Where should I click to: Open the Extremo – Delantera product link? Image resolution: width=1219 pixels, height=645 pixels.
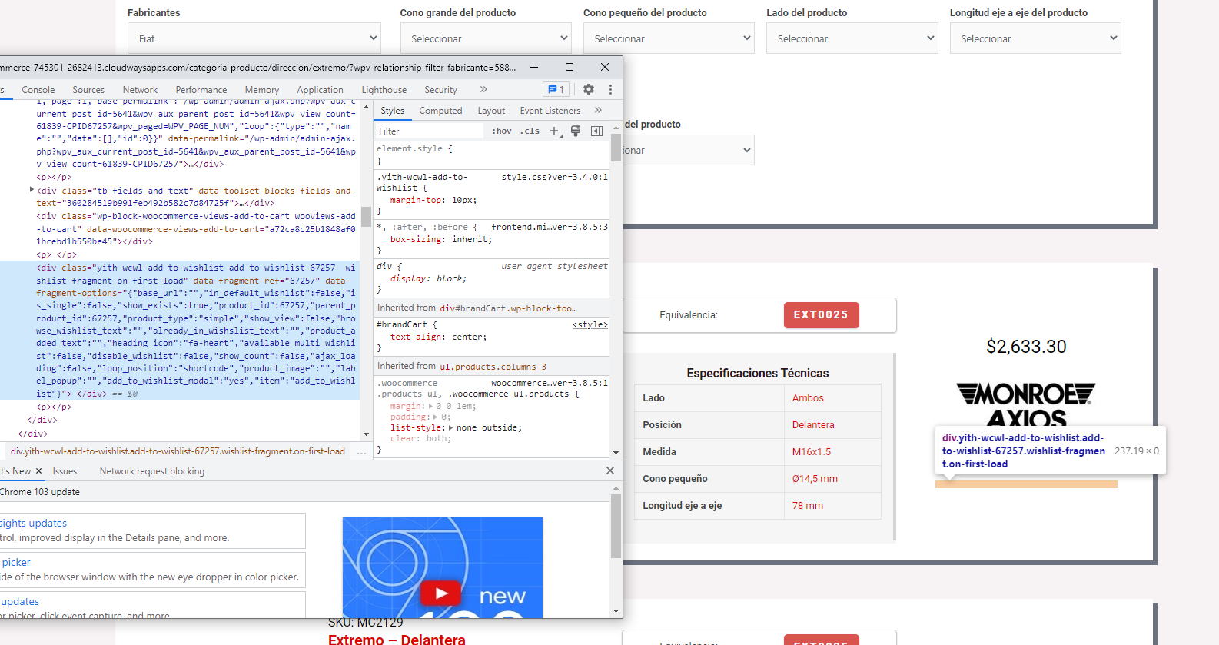click(x=397, y=639)
